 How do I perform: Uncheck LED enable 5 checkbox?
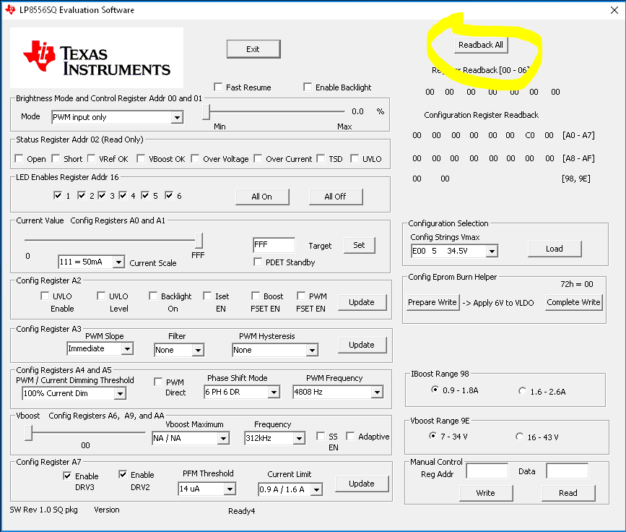tap(145, 195)
